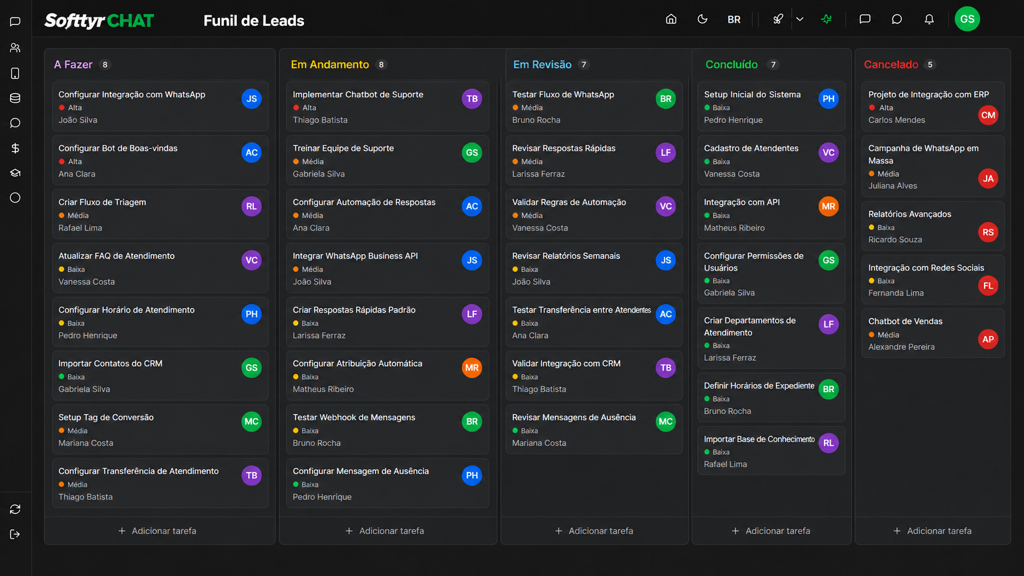Click the title 'Cadastro de Atendentes'
Screen dimensions: 1024x576
(751, 149)
